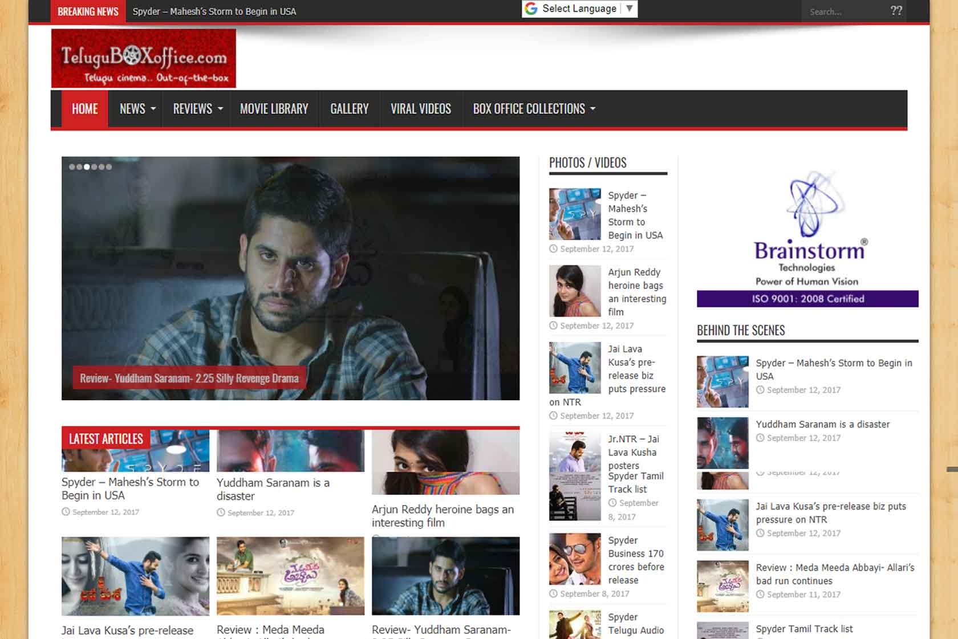Screen dimensions: 958x639
Task: Open 'Arjun Reddy heroine bags an interesting film' in Photos / Videos
Action: (x=637, y=292)
